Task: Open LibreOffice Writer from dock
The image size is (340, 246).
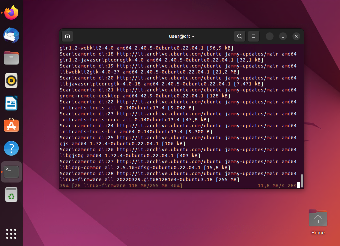Action: 11,103
